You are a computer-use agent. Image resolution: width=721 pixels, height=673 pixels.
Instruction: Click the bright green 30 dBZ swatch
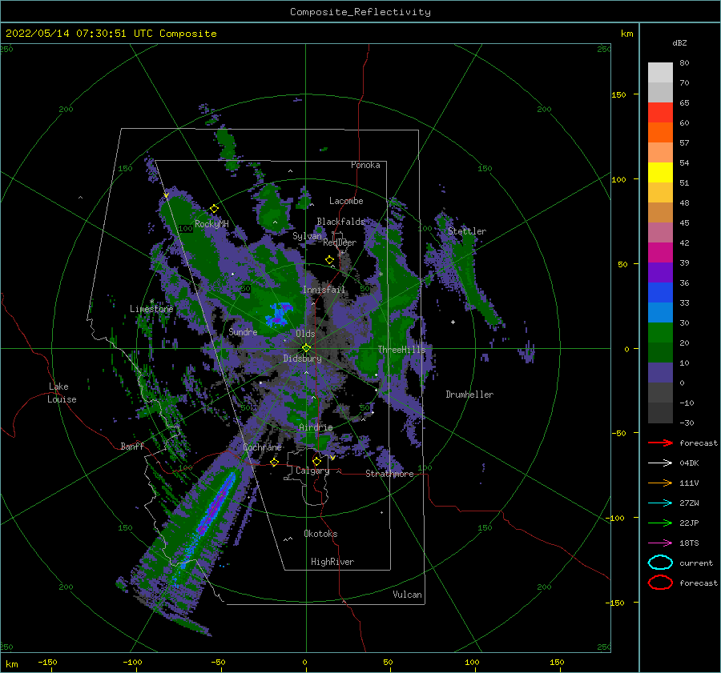(660, 332)
